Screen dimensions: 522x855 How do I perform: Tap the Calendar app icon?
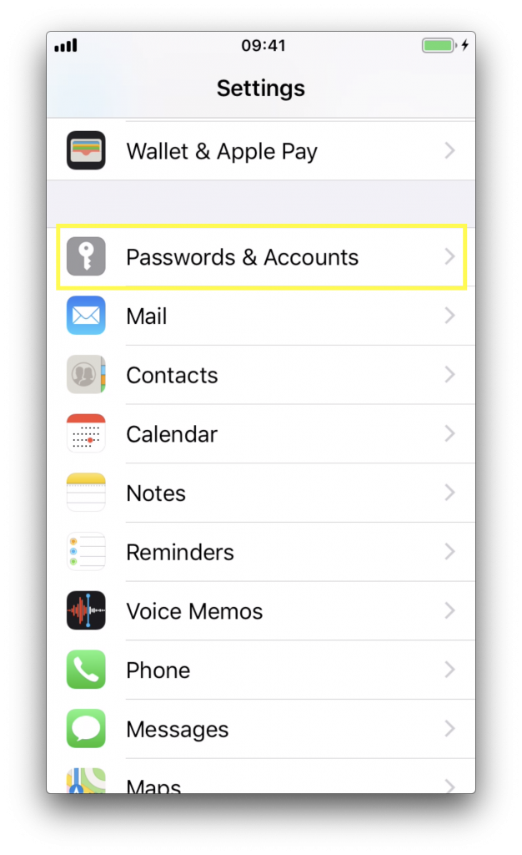pos(86,433)
